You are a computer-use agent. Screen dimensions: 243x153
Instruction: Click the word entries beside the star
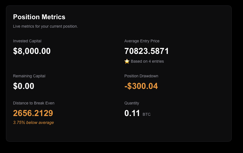coord(158,62)
